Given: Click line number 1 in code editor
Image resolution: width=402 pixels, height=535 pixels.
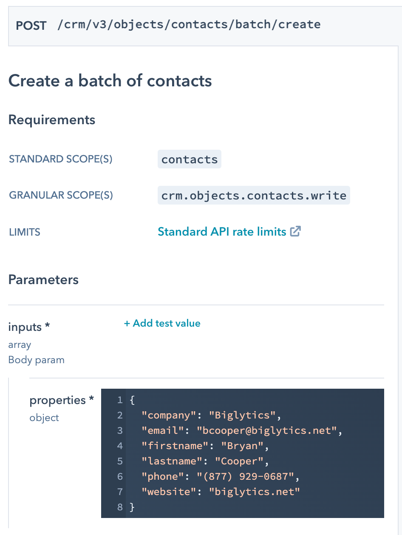Looking at the screenshot, I should (119, 400).
